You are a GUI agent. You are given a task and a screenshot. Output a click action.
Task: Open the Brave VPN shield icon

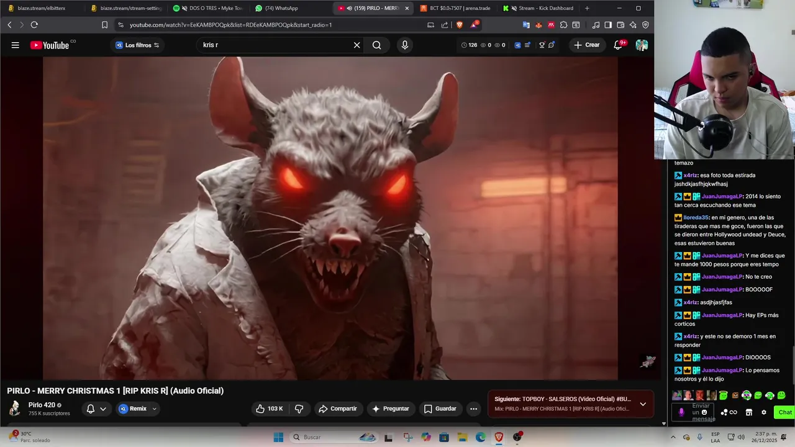click(645, 25)
